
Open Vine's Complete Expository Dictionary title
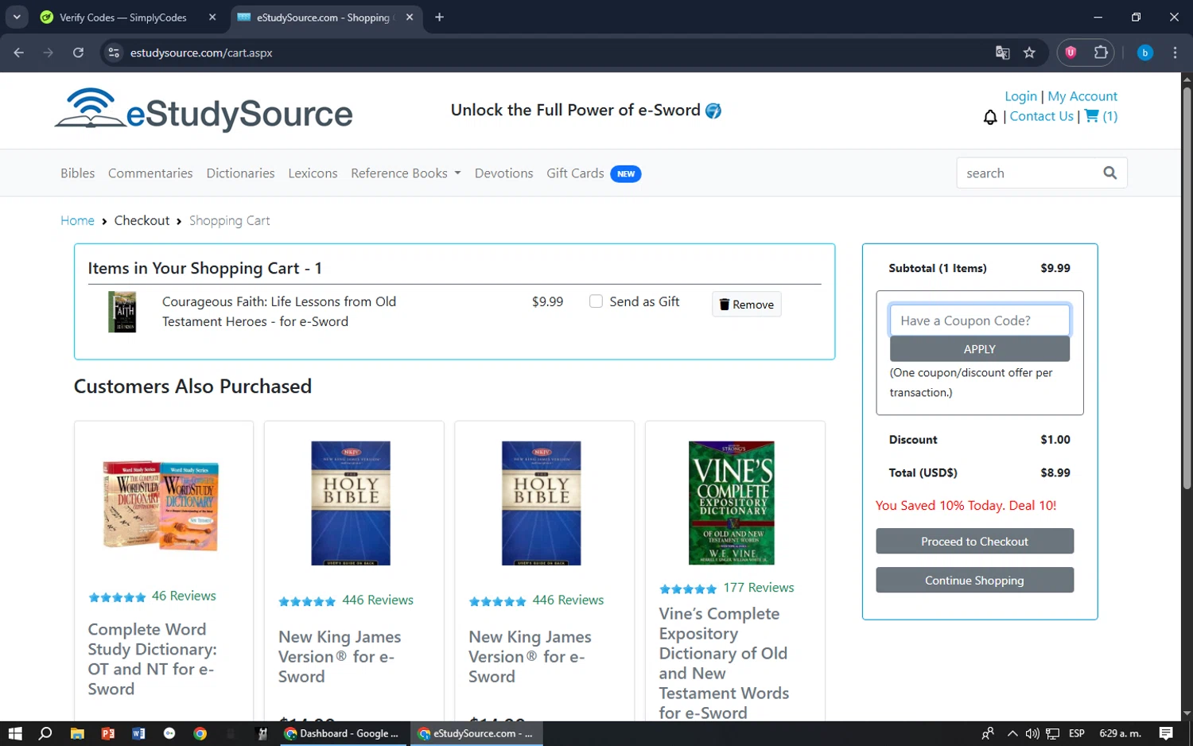[x=724, y=663]
